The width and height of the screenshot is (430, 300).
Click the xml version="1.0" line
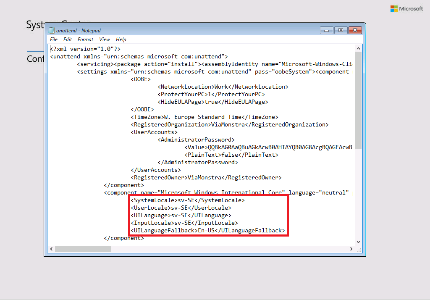[85, 49]
